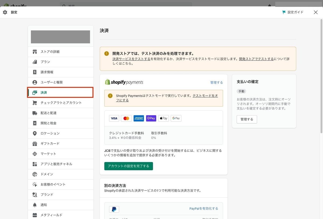The width and height of the screenshot is (323, 219).
Task: Click the brand image icon
Action: coord(35,195)
